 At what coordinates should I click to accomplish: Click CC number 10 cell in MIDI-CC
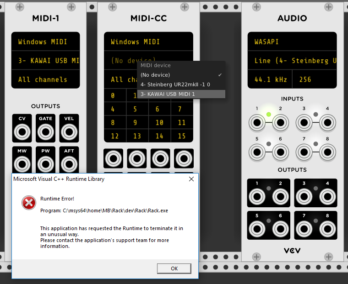(x=159, y=122)
